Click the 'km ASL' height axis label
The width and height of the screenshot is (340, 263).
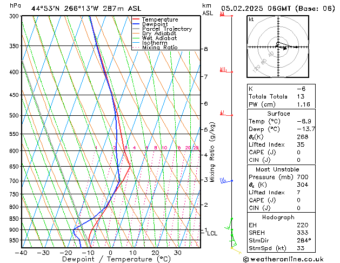pyautogui.click(x=208, y=9)
